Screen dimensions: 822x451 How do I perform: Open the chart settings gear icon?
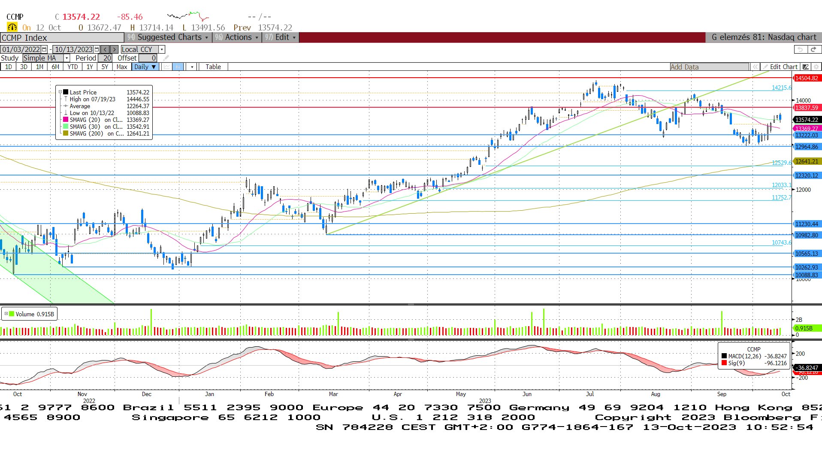(x=816, y=67)
